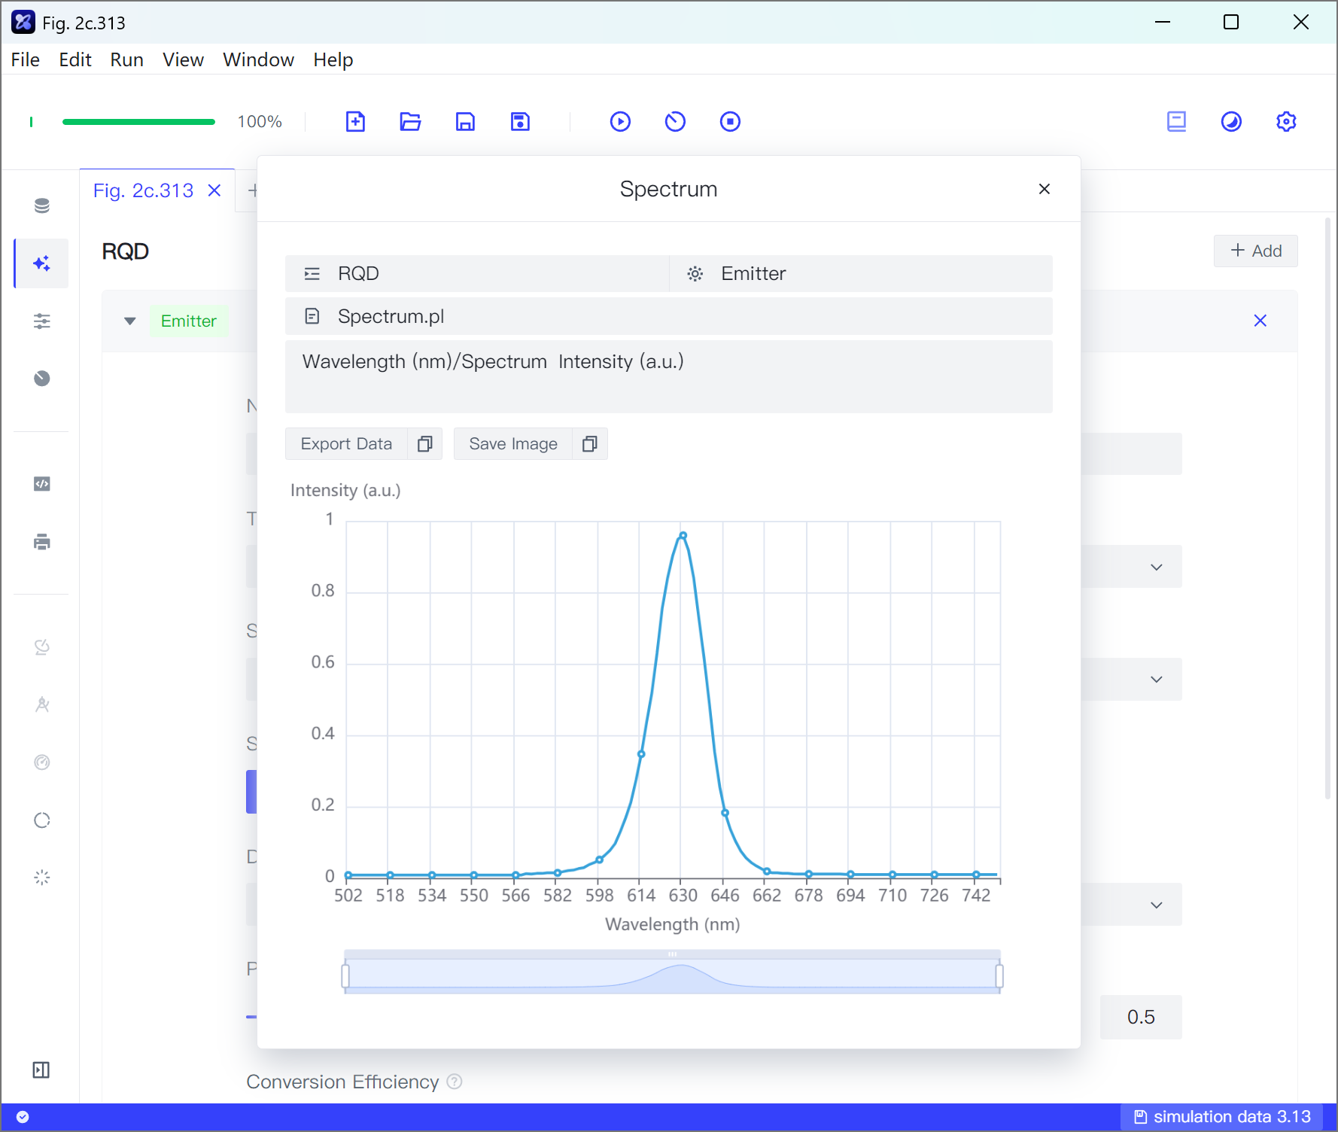Image resolution: width=1338 pixels, height=1132 pixels.
Task: Select the sparkles sidebar icon
Action: pyautogui.click(x=42, y=263)
